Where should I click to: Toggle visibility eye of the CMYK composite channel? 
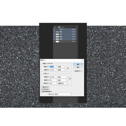point(54,29)
